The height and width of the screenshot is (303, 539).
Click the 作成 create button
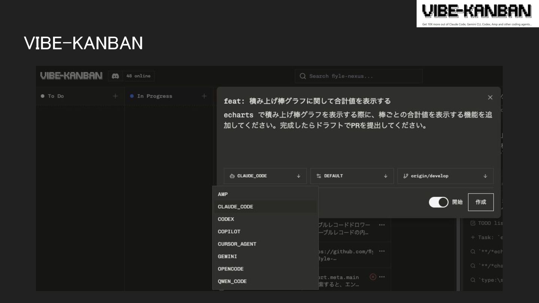(481, 202)
